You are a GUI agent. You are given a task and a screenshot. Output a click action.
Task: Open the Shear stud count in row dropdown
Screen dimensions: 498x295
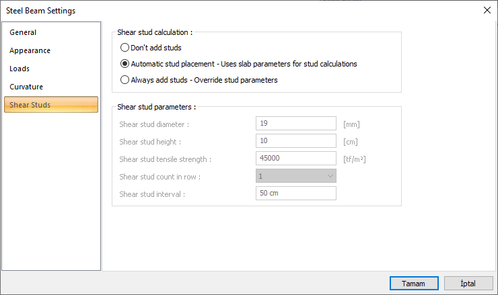[x=295, y=176]
